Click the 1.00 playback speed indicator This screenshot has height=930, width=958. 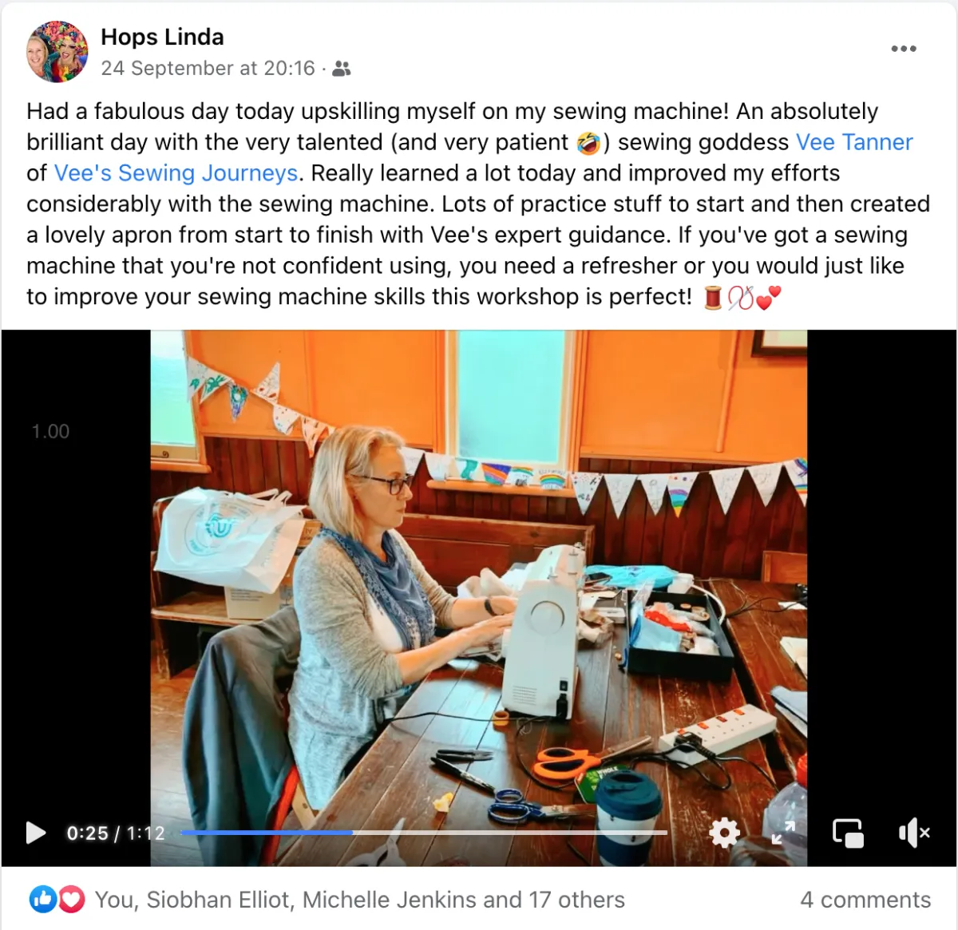pos(50,431)
